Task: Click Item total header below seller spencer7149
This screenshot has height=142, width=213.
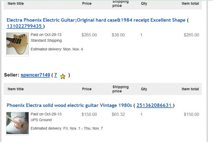Action: point(190,89)
